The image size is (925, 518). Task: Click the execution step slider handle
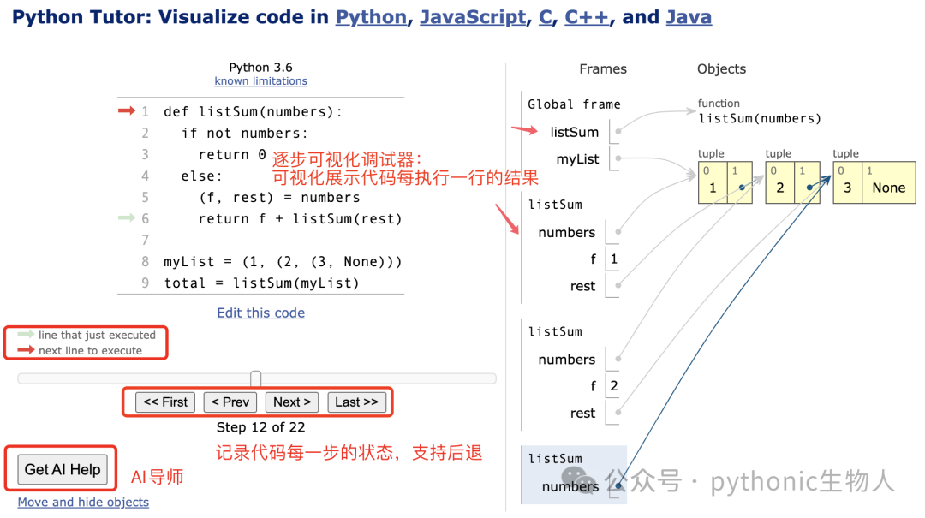pyautogui.click(x=255, y=378)
